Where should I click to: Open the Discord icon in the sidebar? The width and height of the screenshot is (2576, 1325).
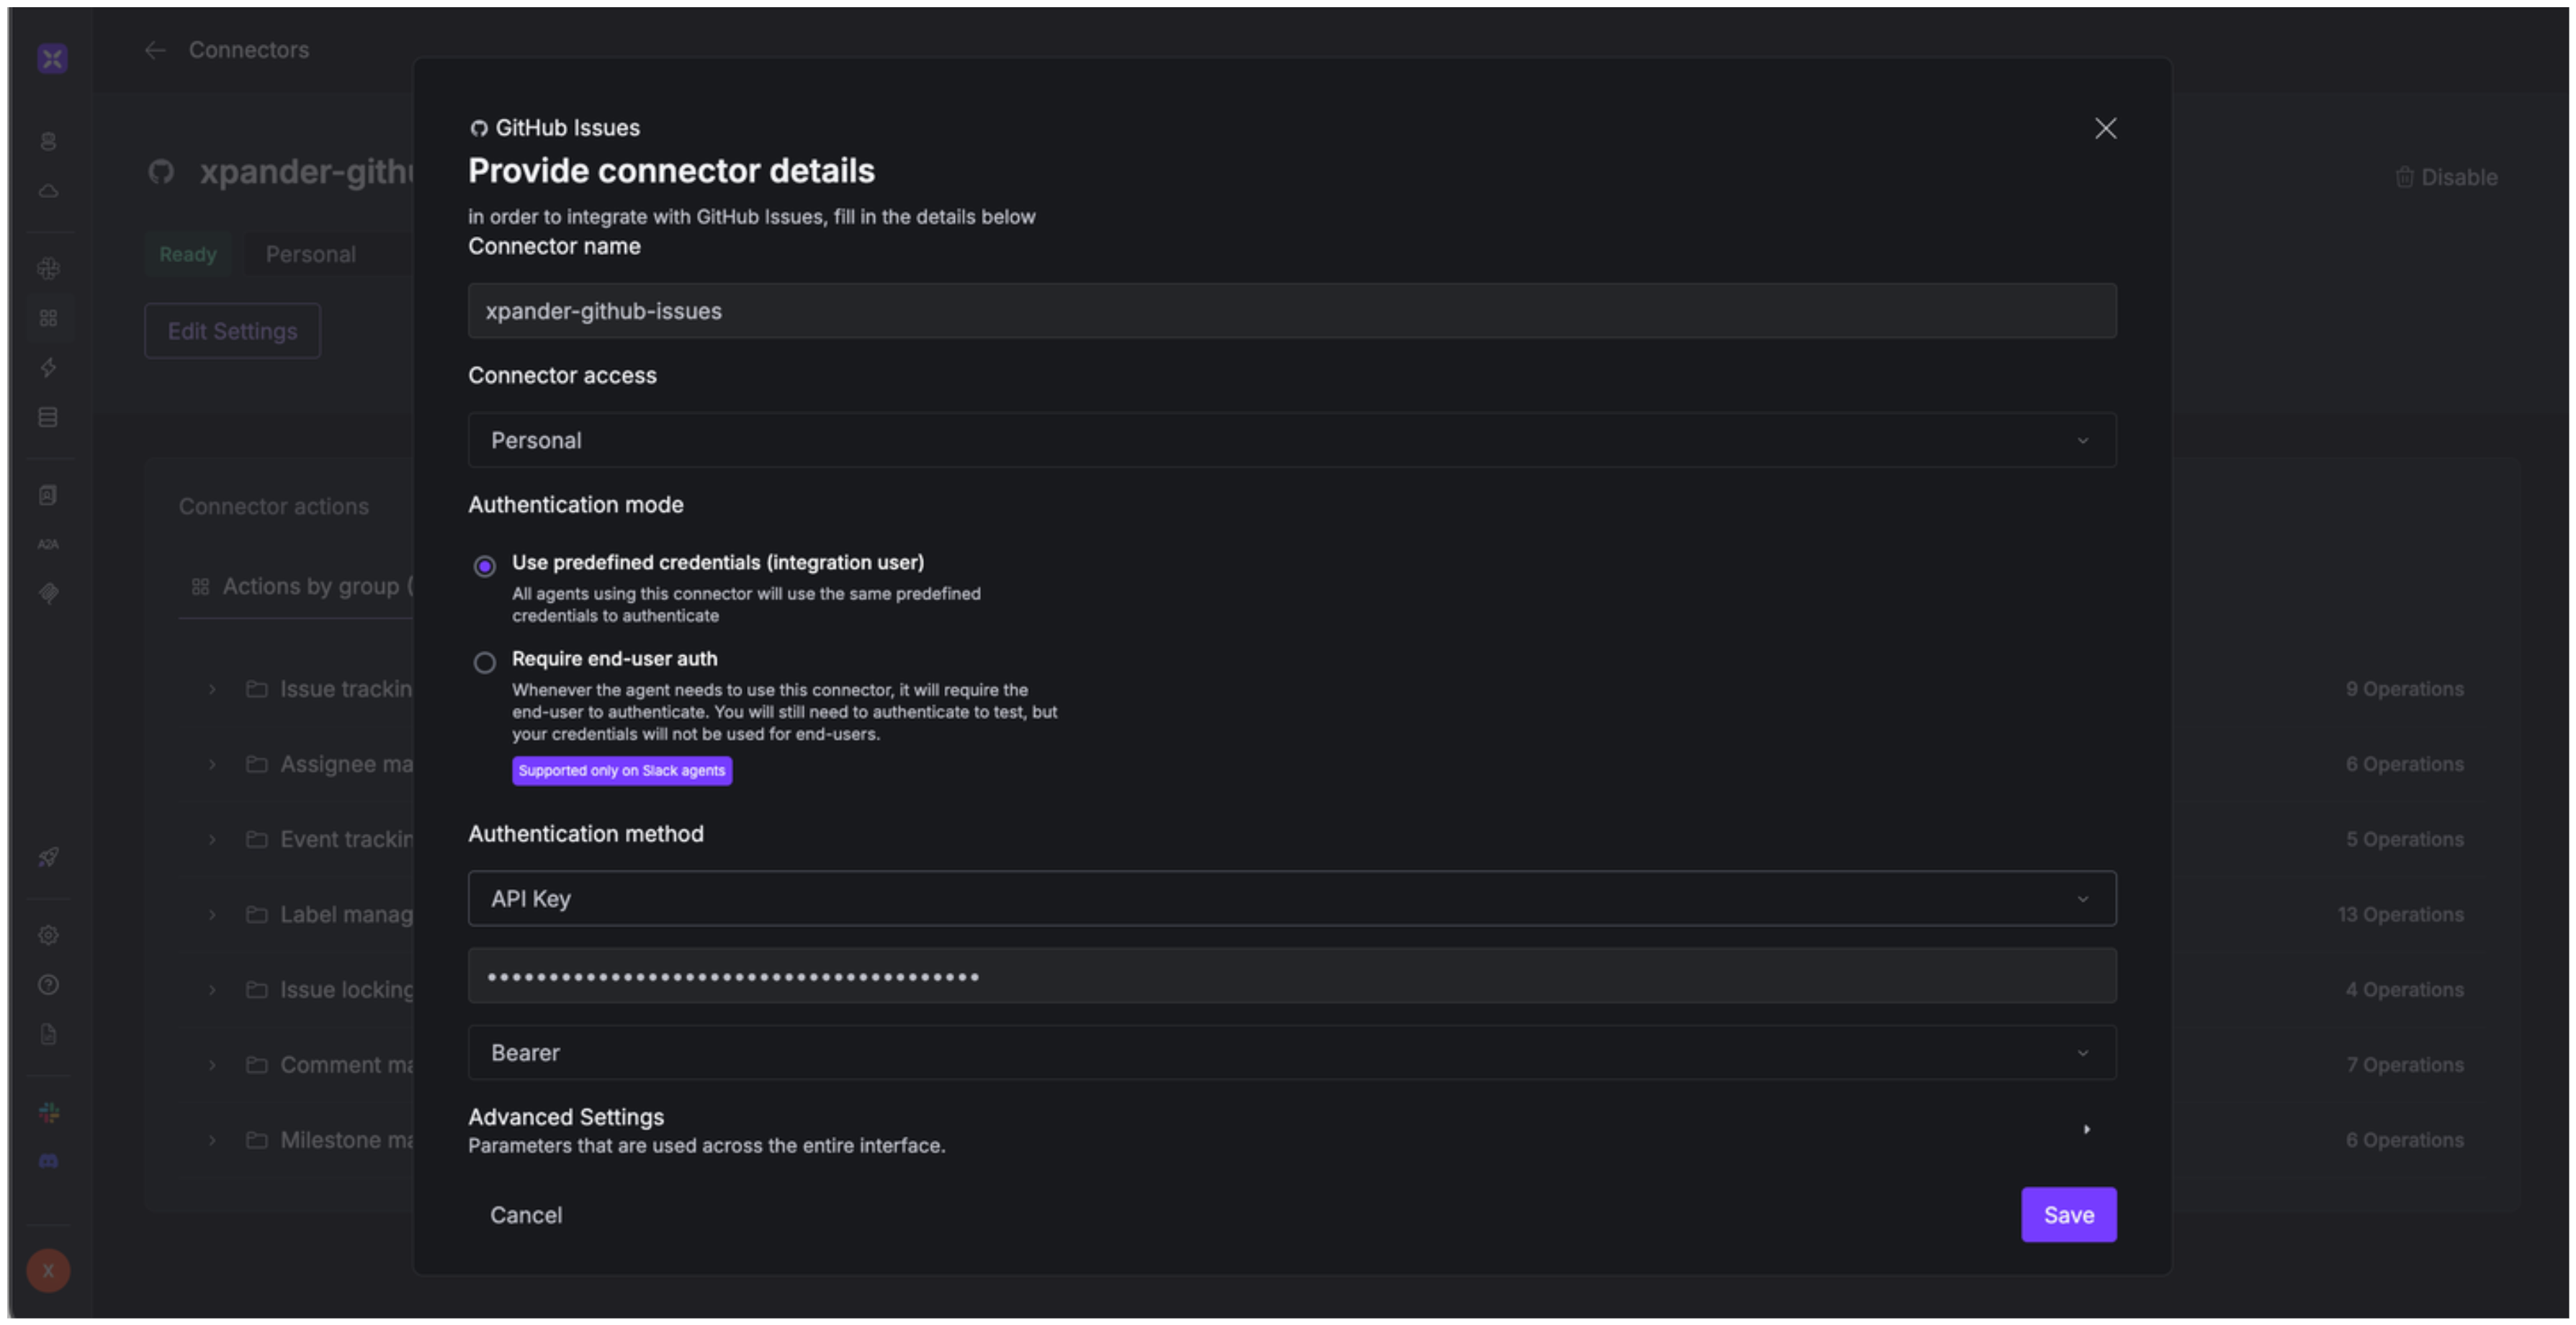[x=48, y=1161]
